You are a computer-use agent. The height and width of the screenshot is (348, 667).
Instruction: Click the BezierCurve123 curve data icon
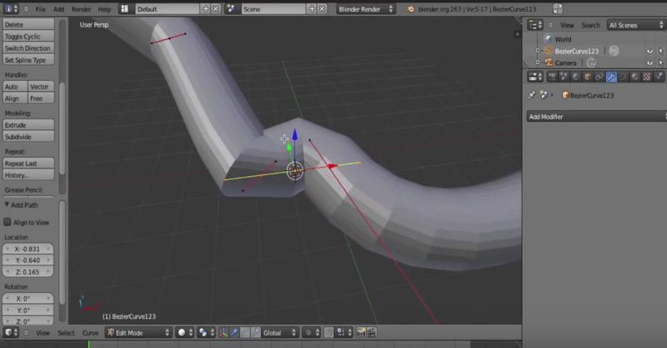[614, 51]
